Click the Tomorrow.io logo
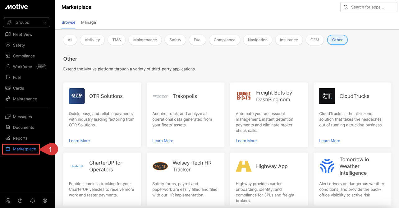 point(327,166)
